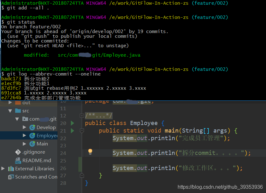Click the External Libraries icon
Viewport: 266px width, 193px height.
click(11, 169)
